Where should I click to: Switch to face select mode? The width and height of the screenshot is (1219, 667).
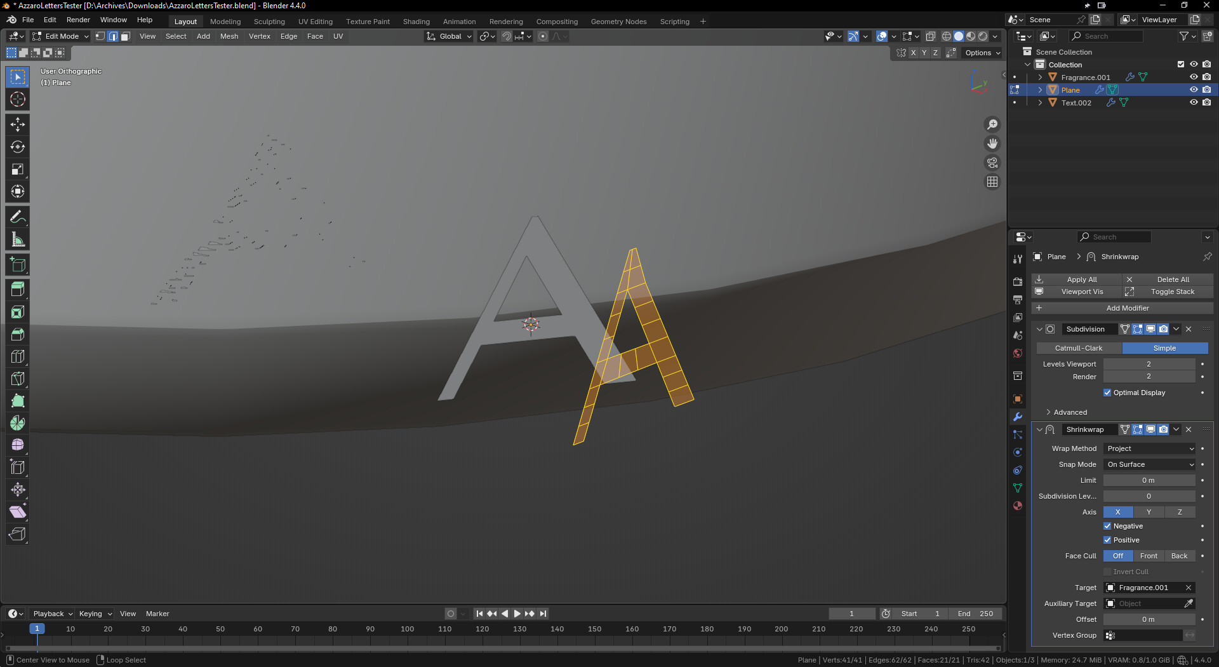(x=126, y=36)
